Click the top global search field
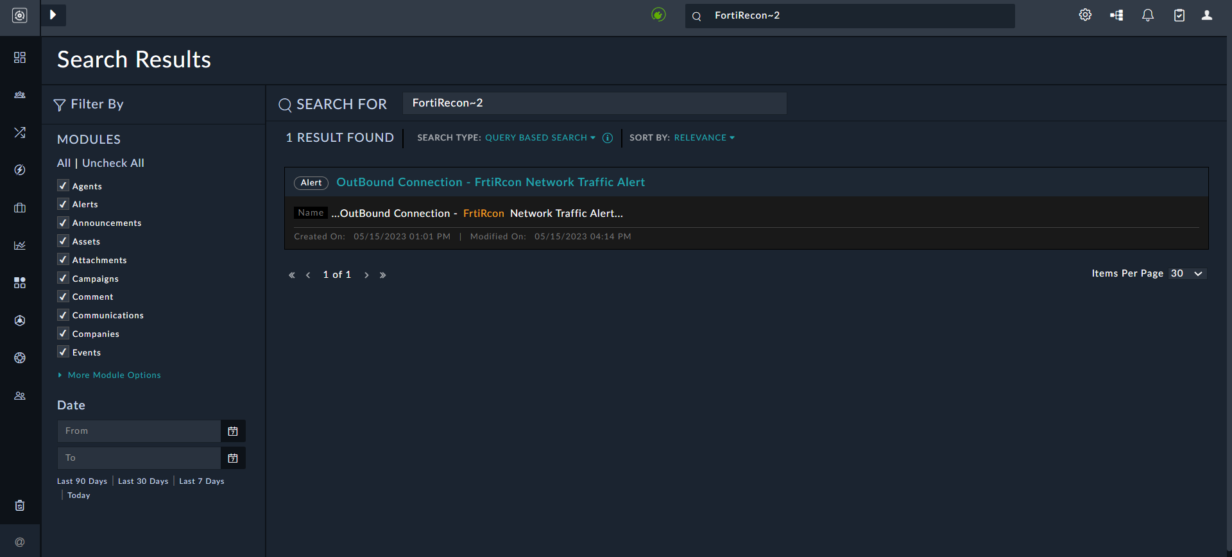Viewport: 1232px width, 557px height. pos(850,15)
